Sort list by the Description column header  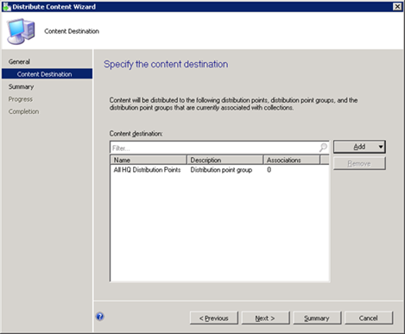tap(225, 160)
